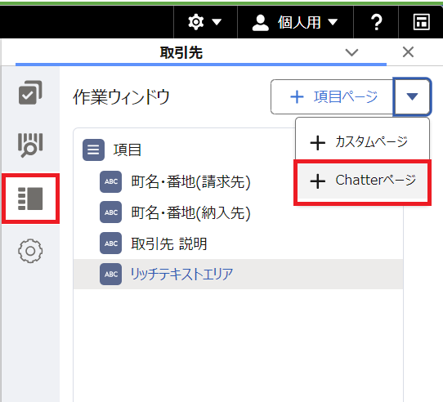443x402 pixels.
Task: Open the barcode search sidebar icon
Action: tap(30, 145)
